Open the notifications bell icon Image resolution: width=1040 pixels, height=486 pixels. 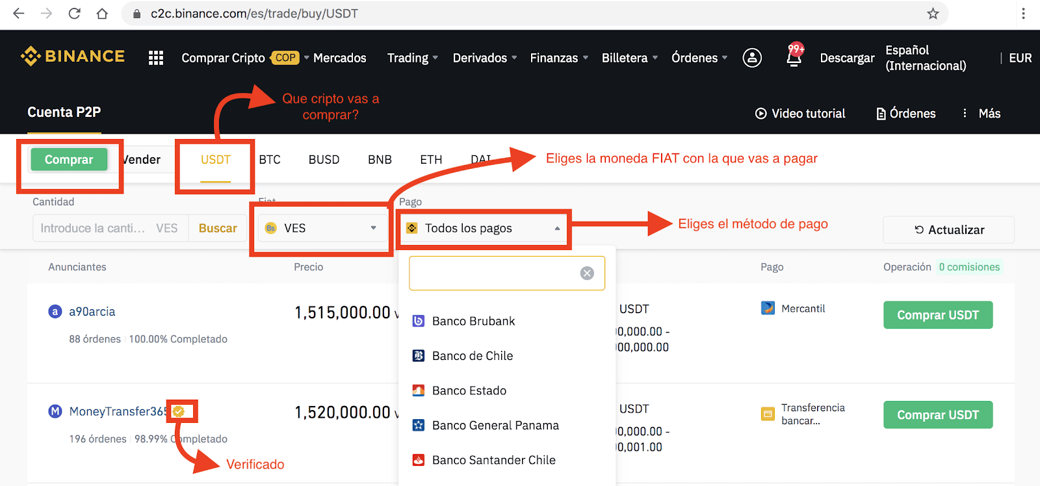click(x=794, y=57)
